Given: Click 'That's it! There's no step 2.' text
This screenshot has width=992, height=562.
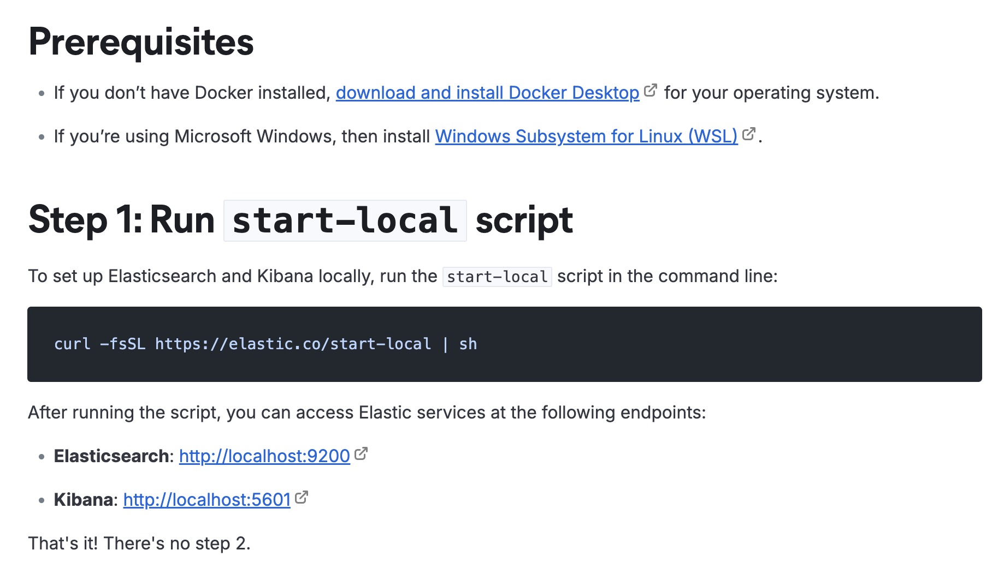Looking at the screenshot, I should coord(139,543).
